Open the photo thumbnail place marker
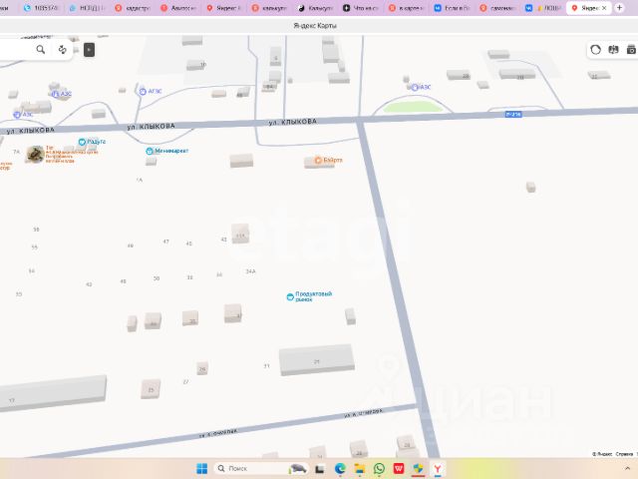Screen dimensions: 638x479 tap(36, 155)
